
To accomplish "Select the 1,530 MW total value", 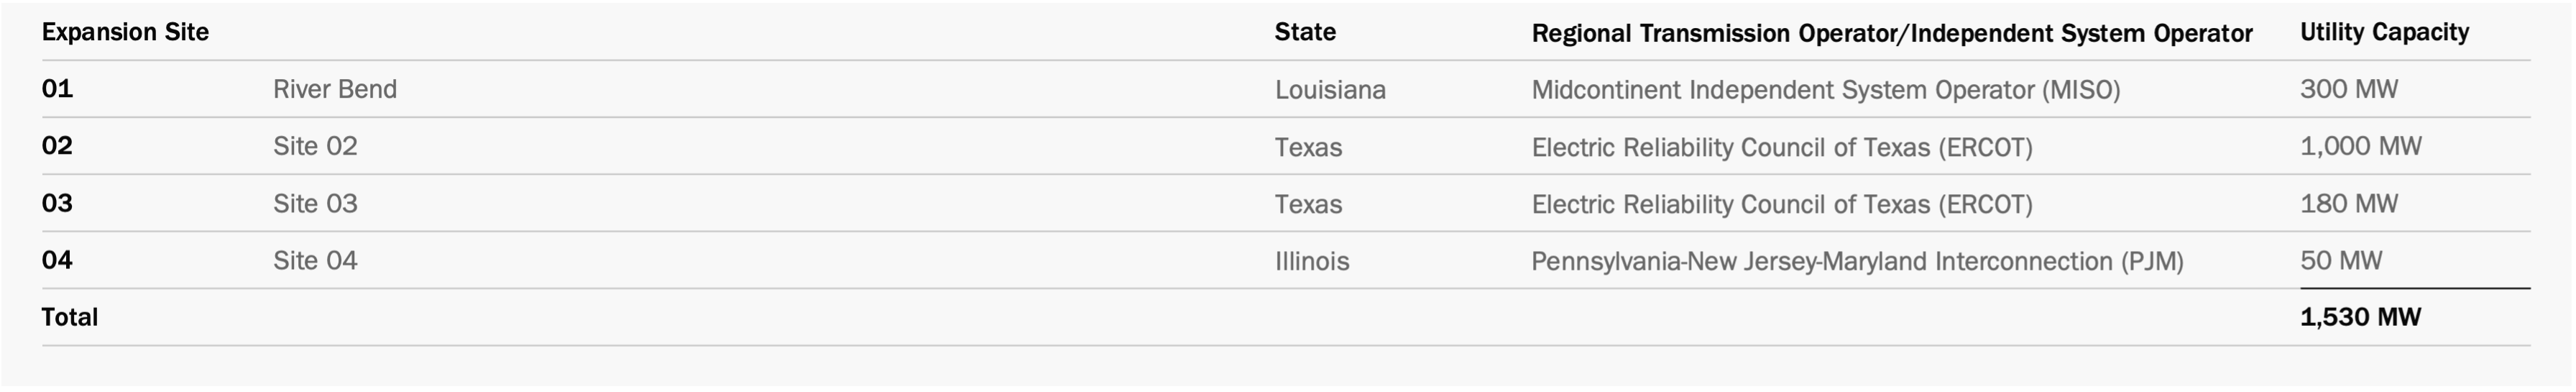I will click(x=2360, y=318).
